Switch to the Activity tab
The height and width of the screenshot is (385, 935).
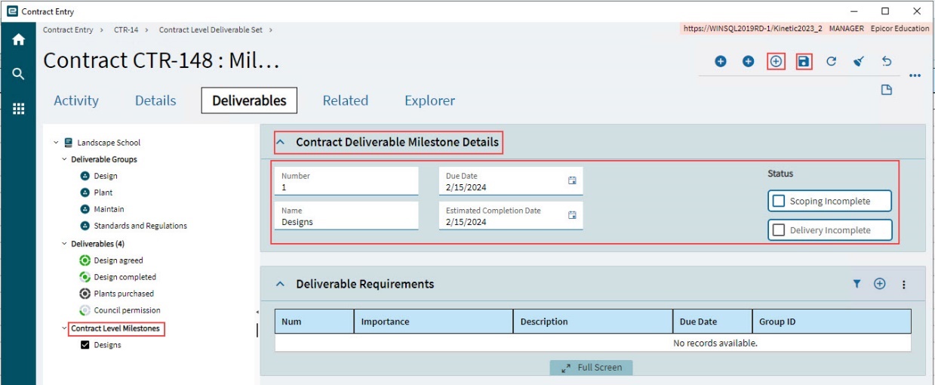click(76, 100)
